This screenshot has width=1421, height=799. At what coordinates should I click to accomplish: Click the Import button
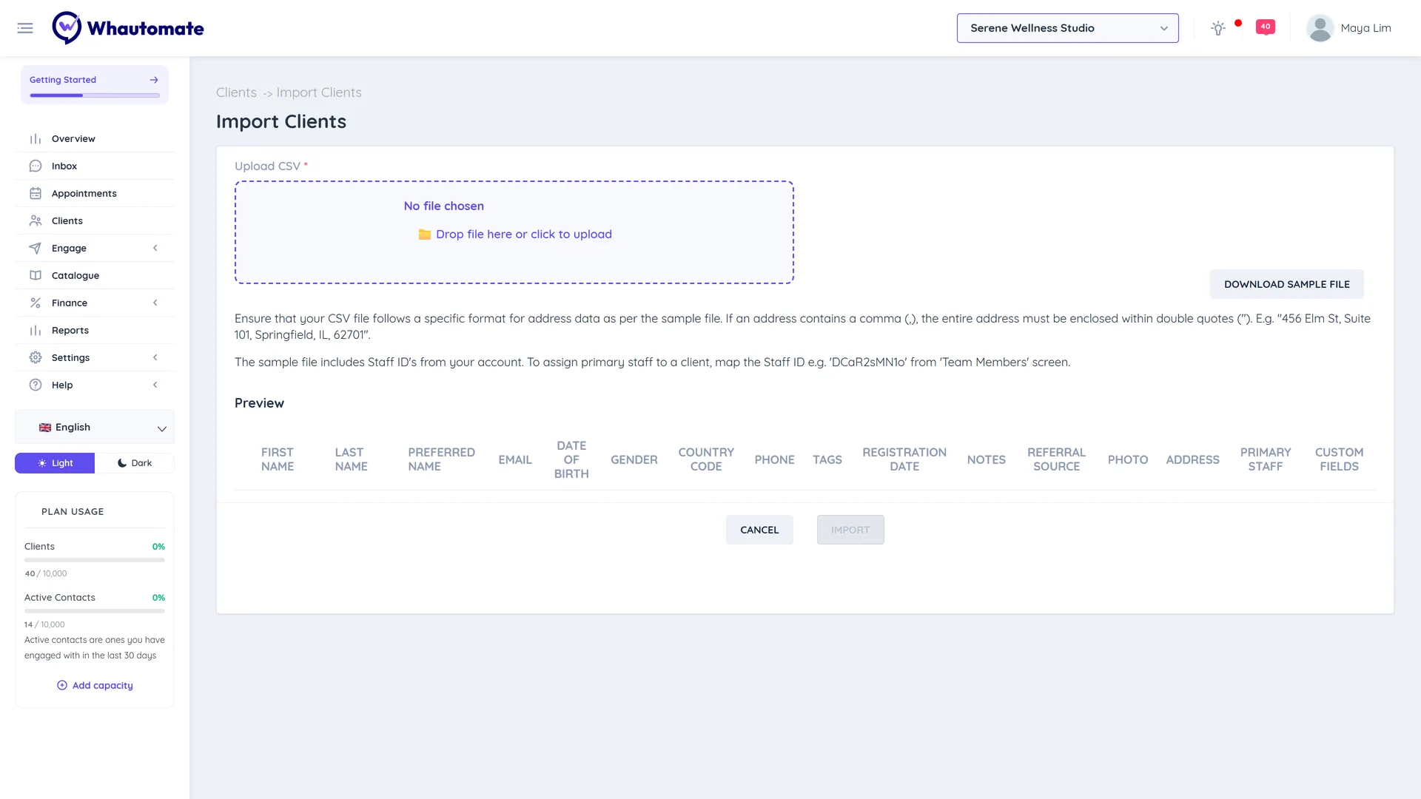(850, 530)
